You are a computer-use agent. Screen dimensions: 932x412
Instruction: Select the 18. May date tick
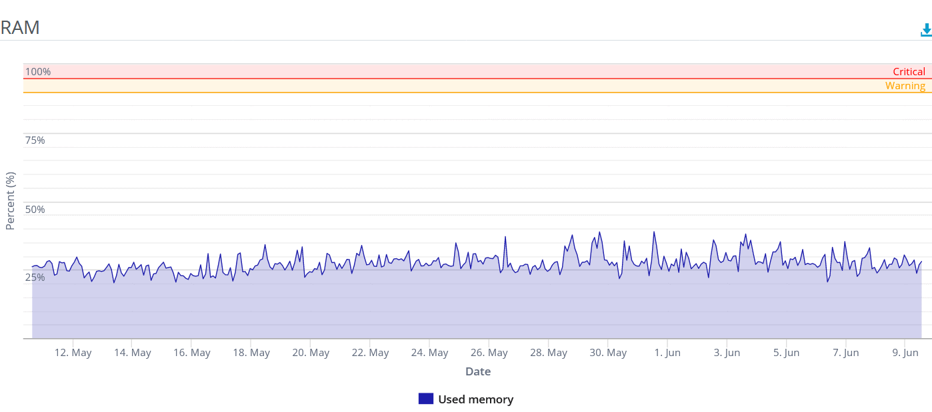tap(251, 353)
